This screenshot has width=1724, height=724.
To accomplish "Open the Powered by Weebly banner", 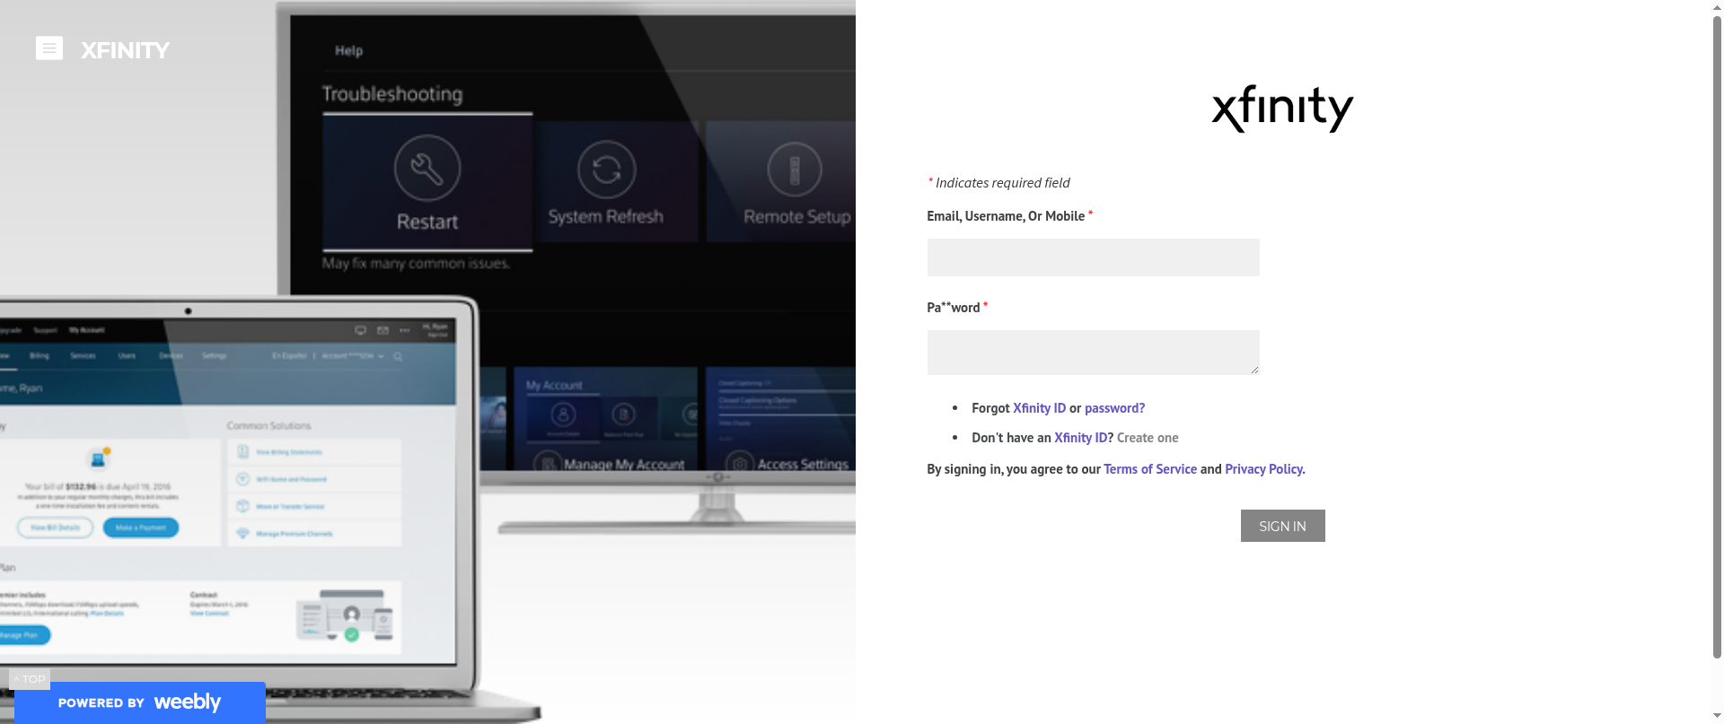I will (139, 702).
